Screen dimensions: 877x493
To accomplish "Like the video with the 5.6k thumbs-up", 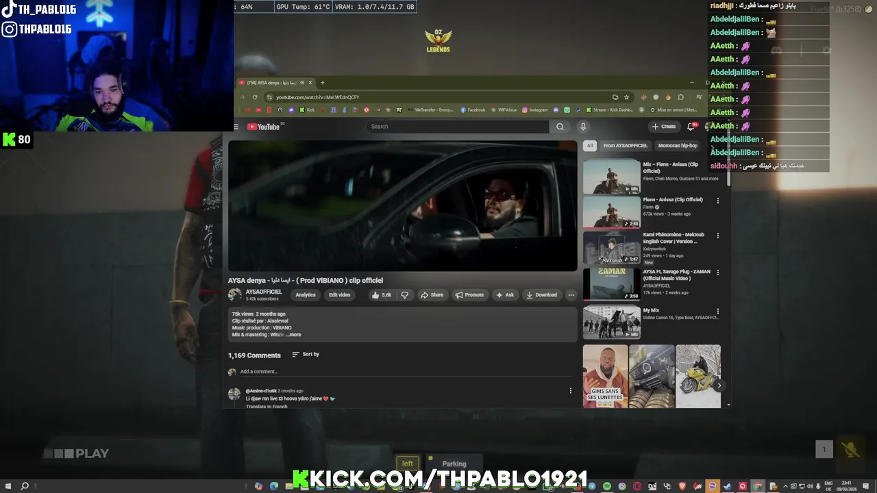I will pos(382,295).
